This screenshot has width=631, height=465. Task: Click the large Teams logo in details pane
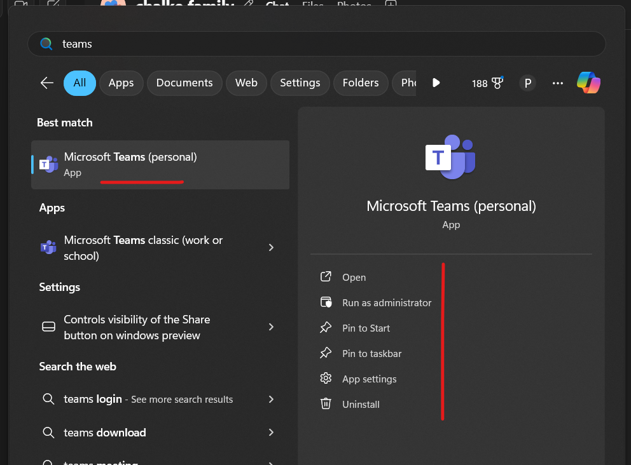(x=451, y=157)
